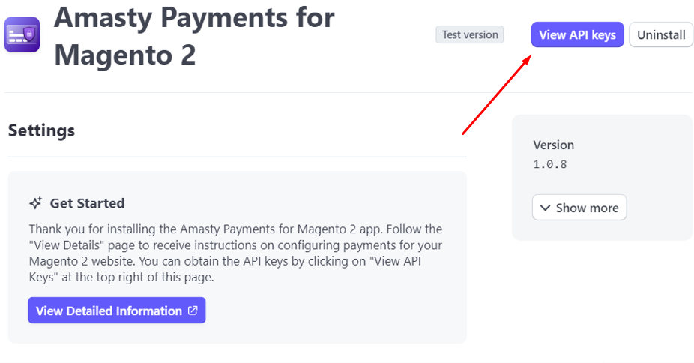This screenshot has width=694, height=363.
Task: Click the Settings section heading
Action: point(42,130)
